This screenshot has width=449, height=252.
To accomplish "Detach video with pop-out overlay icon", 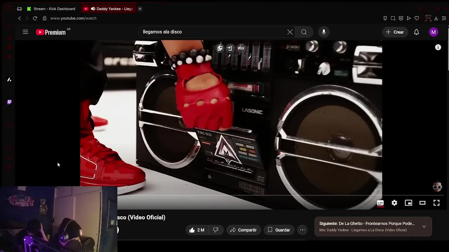I will click(x=220, y=48).
